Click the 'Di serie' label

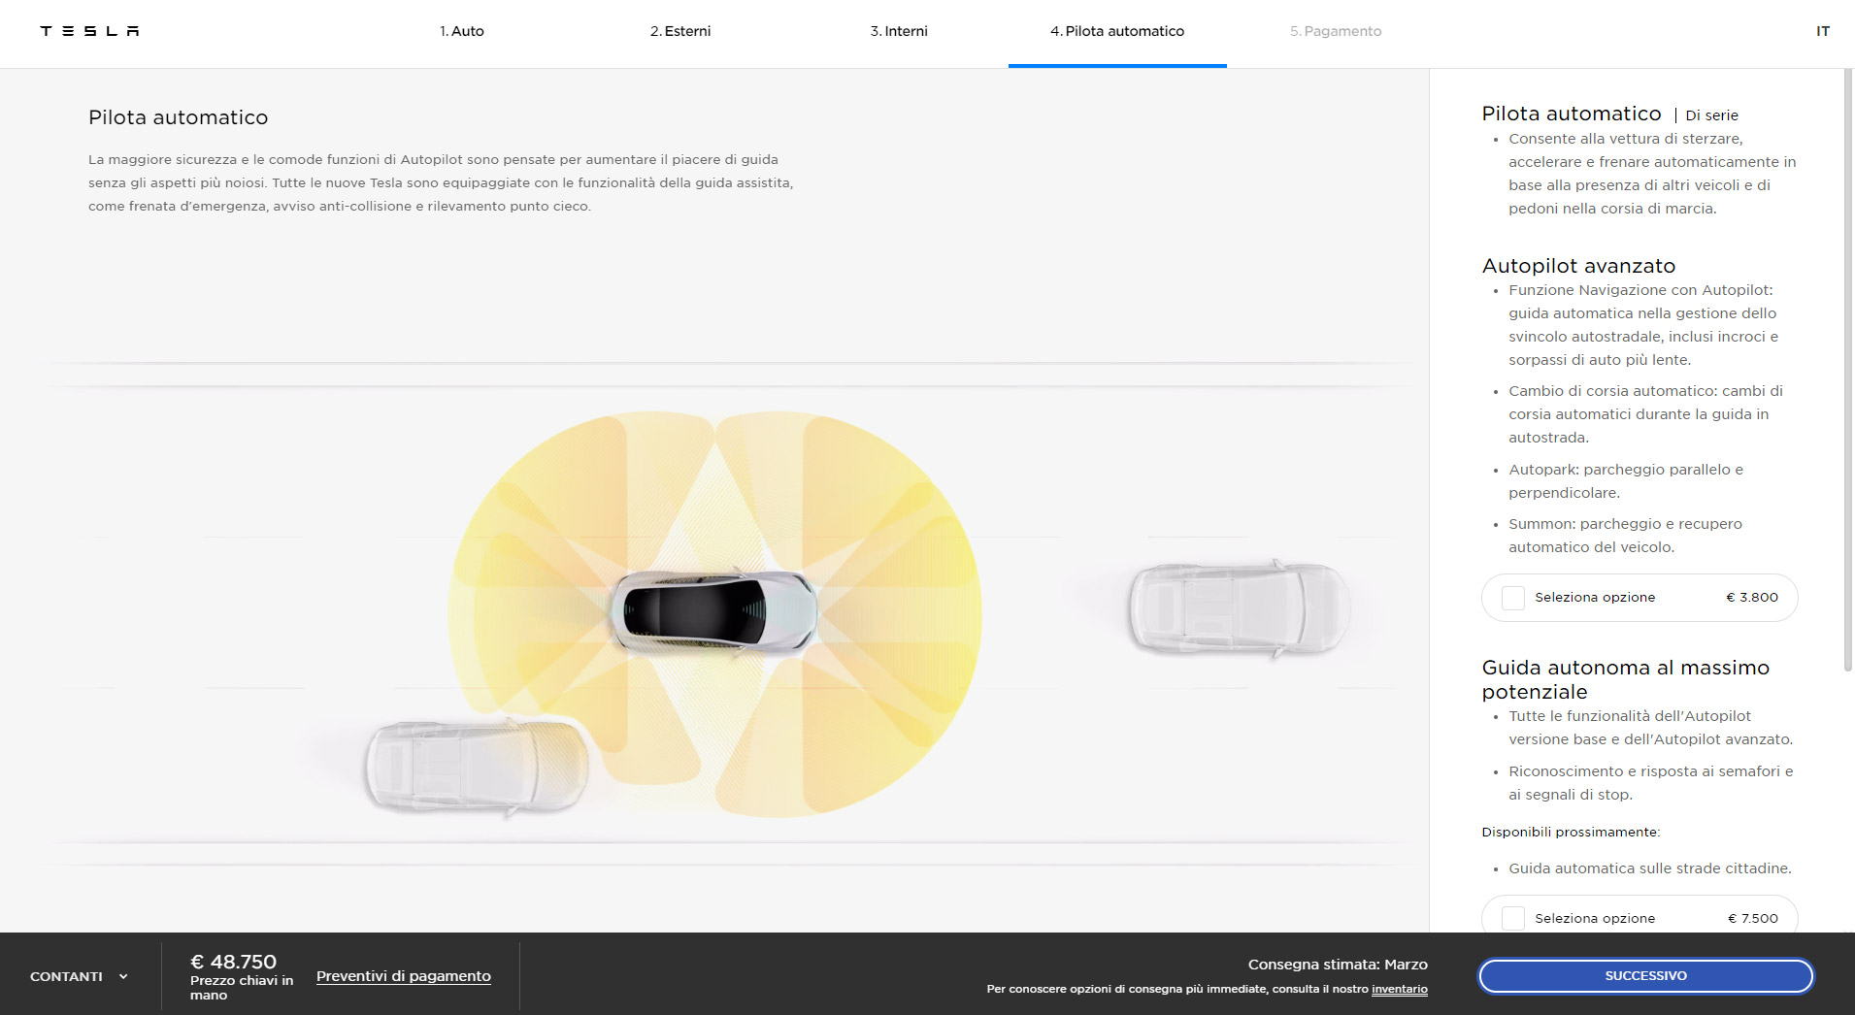point(1712,115)
